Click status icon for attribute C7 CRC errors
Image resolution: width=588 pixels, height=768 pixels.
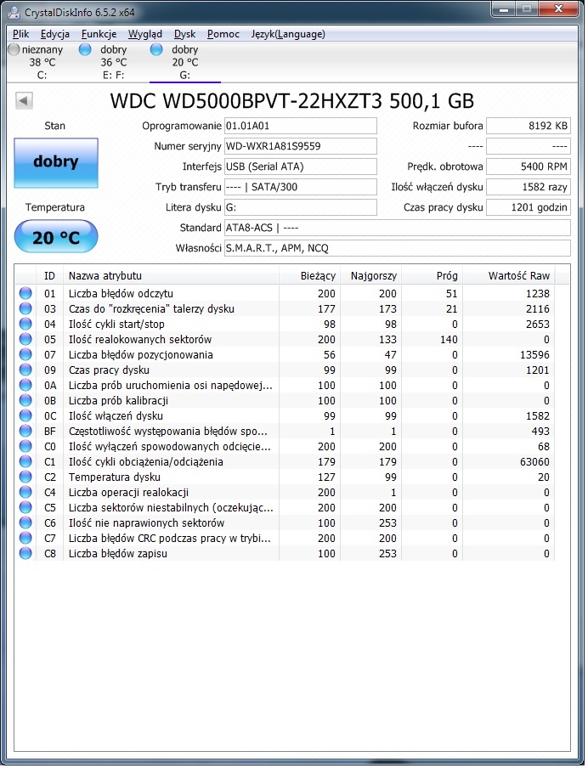point(25,539)
